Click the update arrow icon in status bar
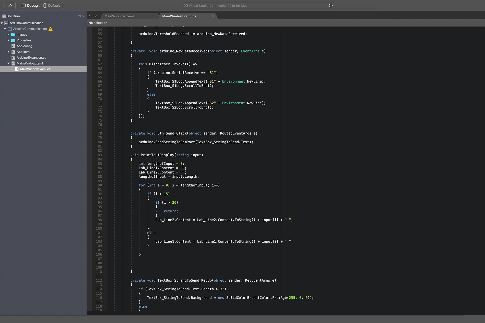This screenshot has height=323, width=485. [331, 6]
